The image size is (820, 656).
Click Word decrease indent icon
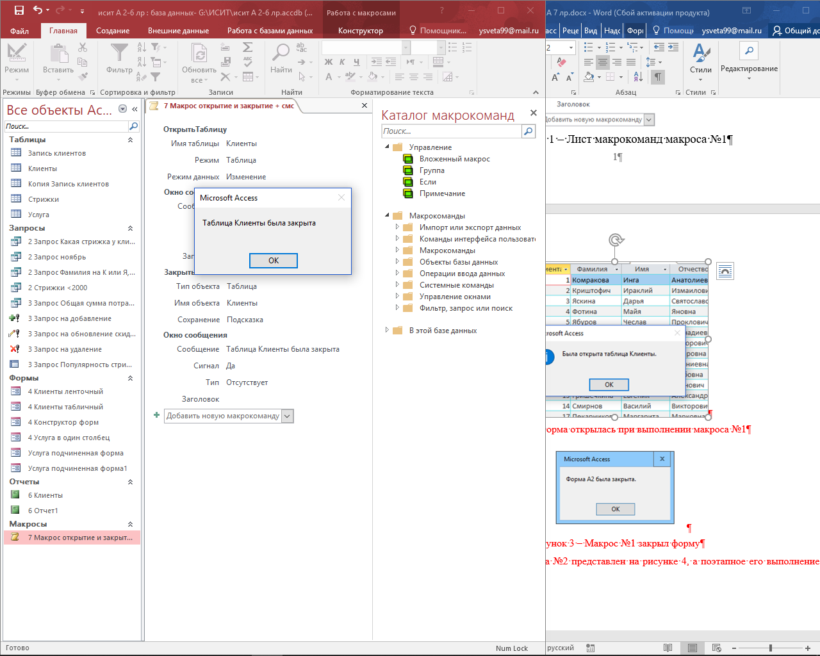point(659,47)
